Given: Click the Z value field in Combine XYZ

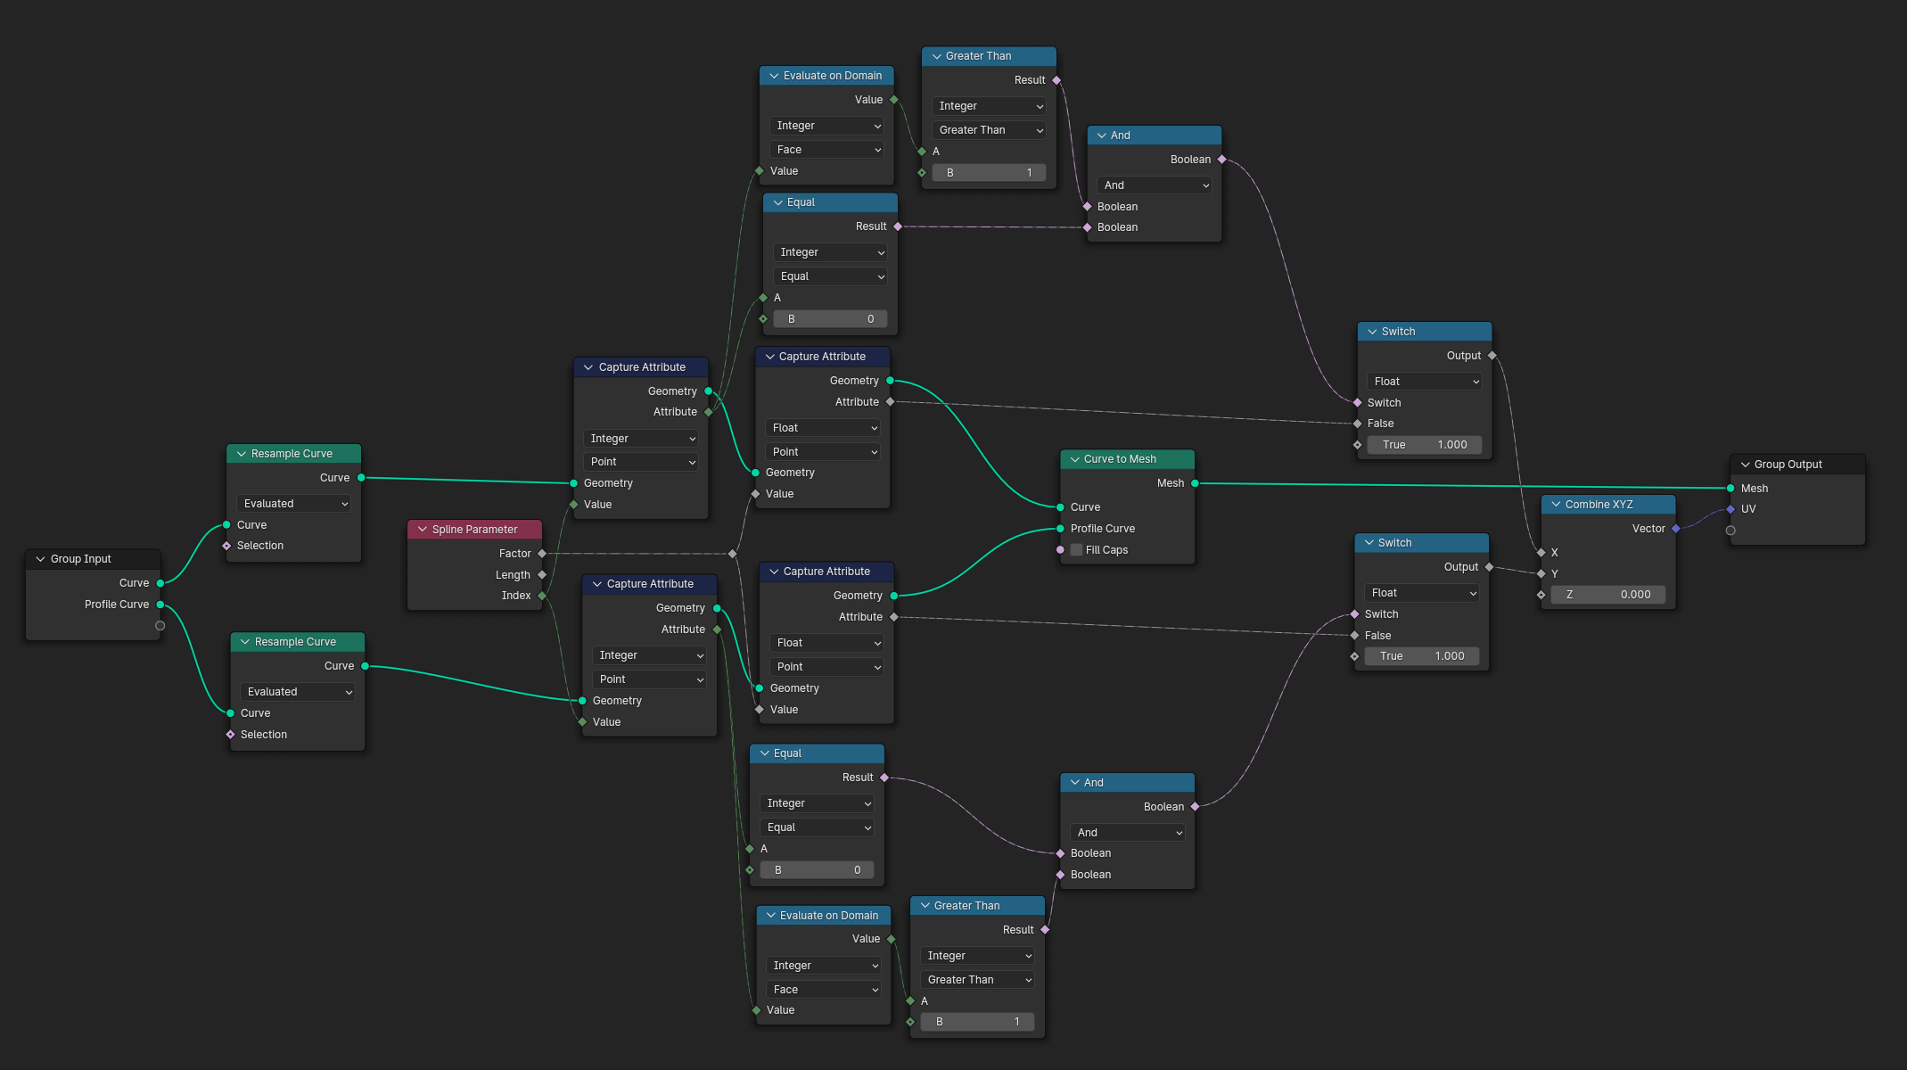Looking at the screenshot, I should (1608, 595).
